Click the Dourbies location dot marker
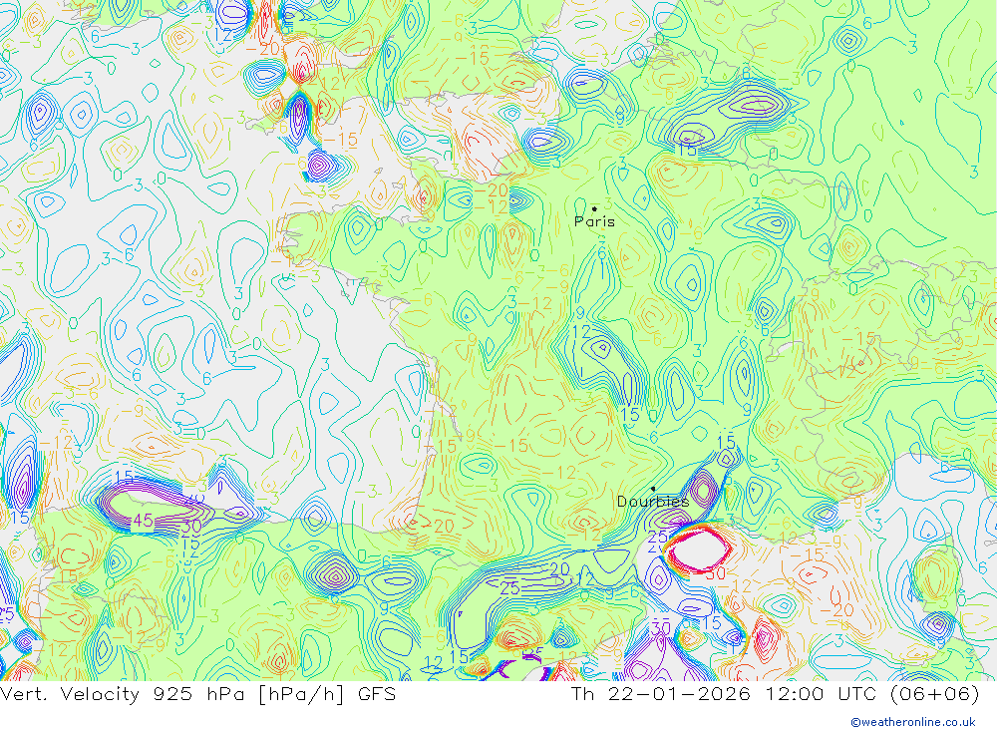997x731 pixels. tap(653, 489)
